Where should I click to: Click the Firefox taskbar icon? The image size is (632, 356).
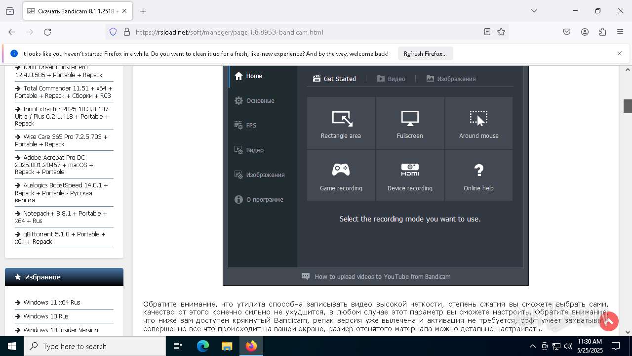[x=251, y=346]
